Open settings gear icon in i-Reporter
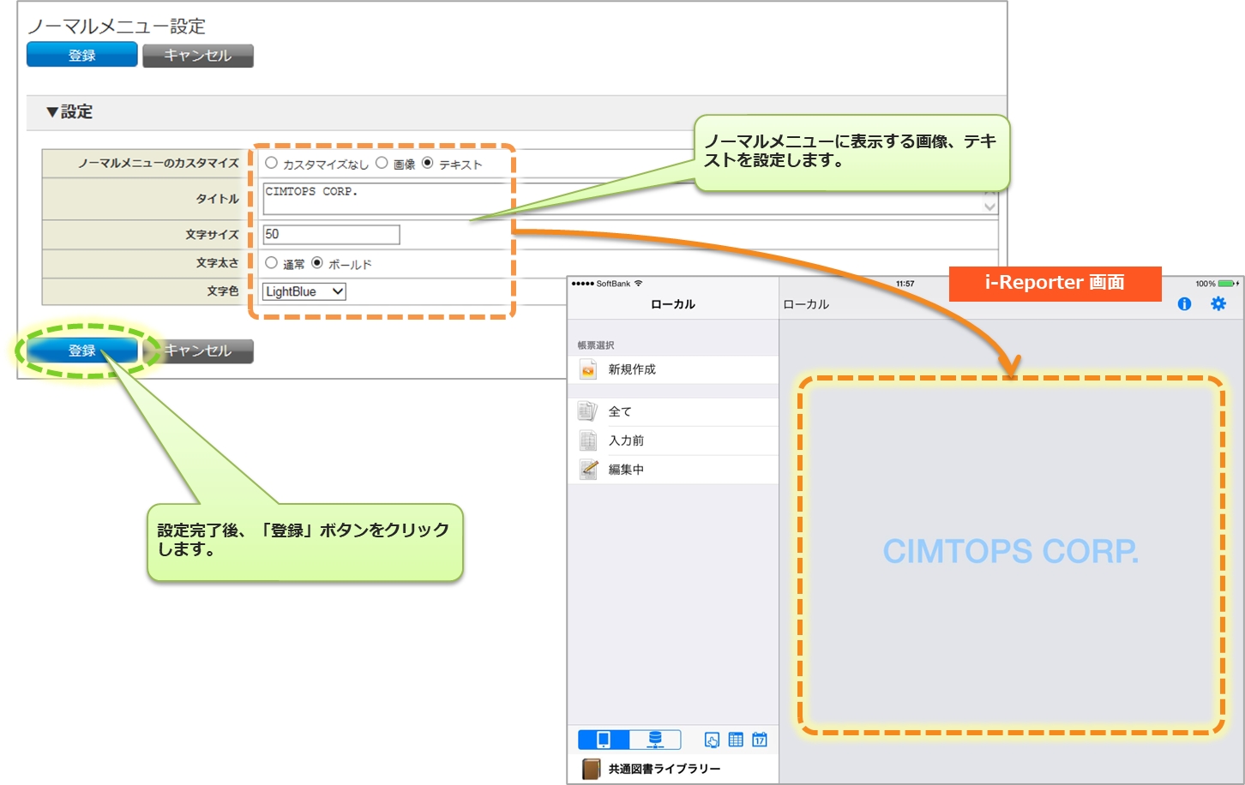The image size is (1245, 785). coord(1218,304)
